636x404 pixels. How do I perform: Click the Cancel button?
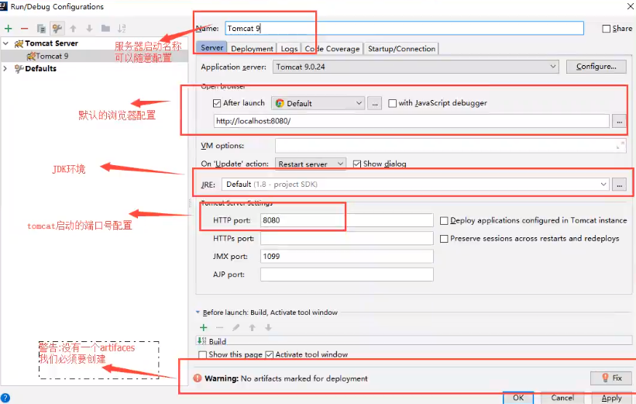tap(562, 398)
